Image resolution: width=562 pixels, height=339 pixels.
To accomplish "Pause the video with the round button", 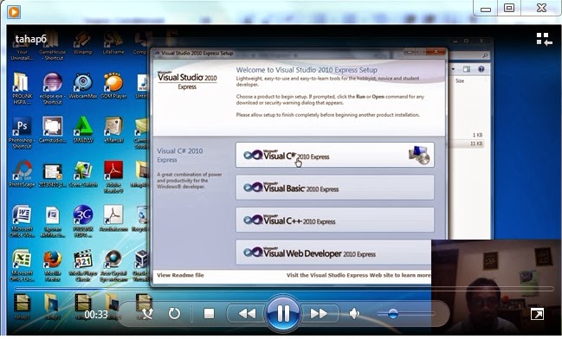I will (x=283, y=313).
